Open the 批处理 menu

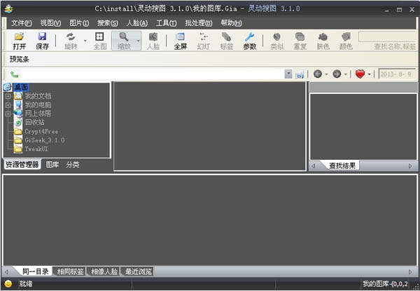(x=198, y=22)
